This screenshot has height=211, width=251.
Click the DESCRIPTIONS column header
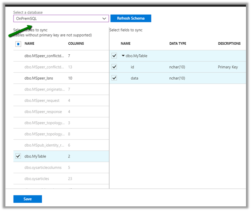pos(229,44)
